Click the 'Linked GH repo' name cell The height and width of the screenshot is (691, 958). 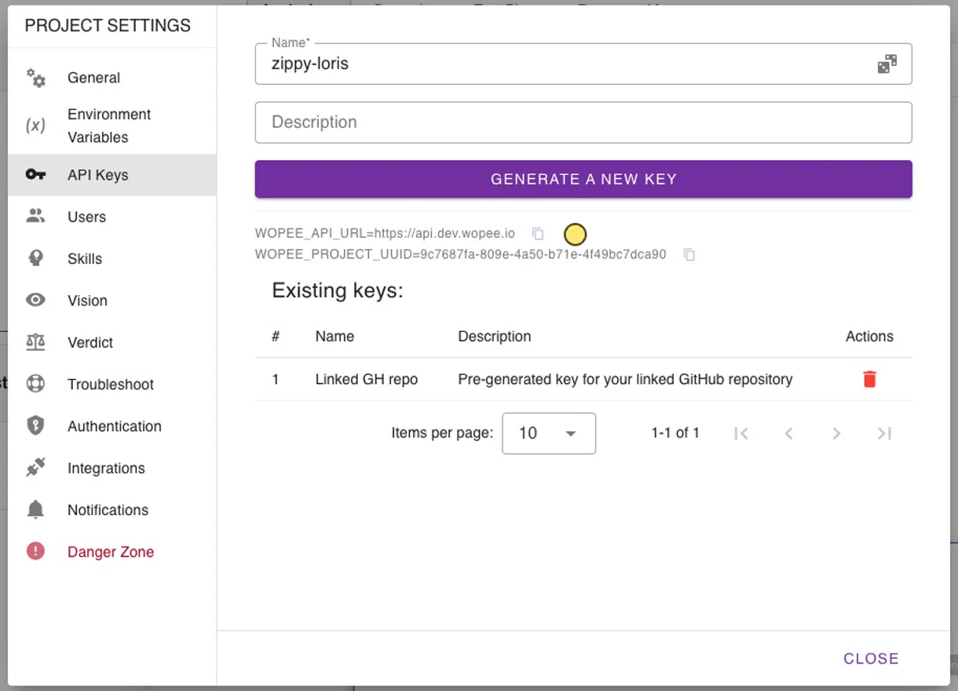pyautogui.click(x=367, y=379)
